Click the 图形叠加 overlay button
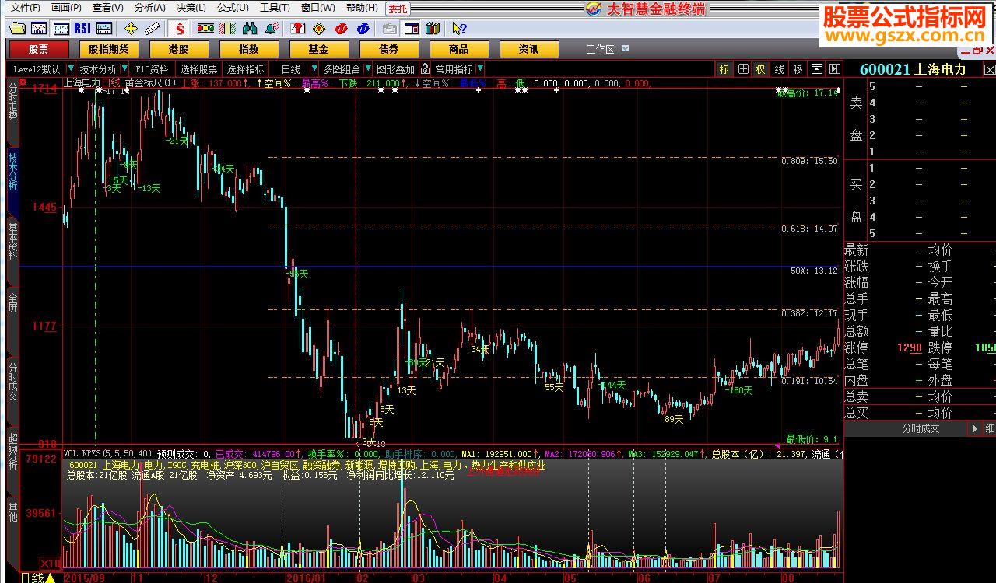This screenshot has width=996, height=583. coord(396,69)
